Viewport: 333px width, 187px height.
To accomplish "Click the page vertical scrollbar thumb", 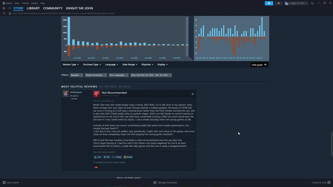I will click(331, 144).
